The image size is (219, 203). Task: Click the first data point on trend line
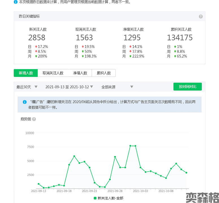[38, 184]
